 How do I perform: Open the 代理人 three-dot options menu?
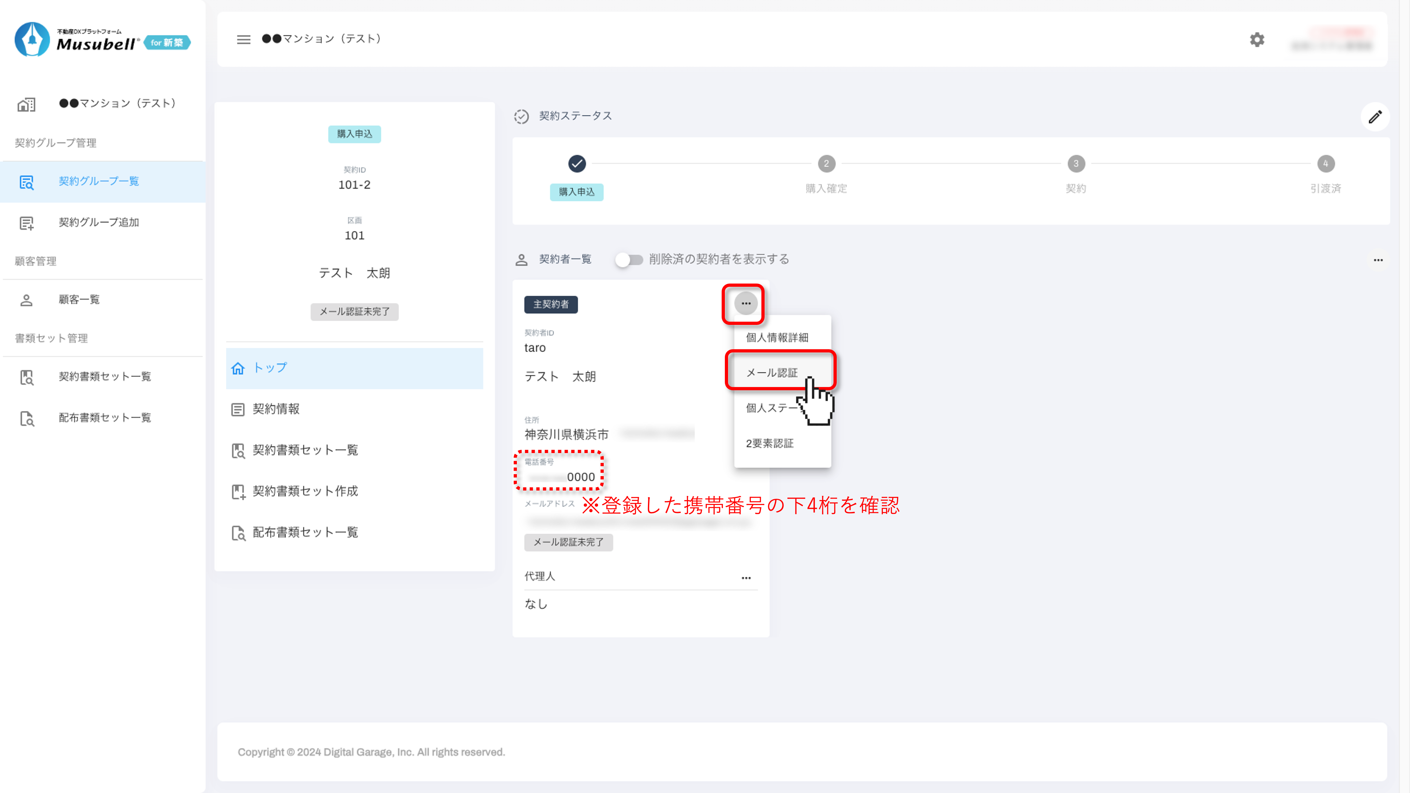click(x=745, y=578)
